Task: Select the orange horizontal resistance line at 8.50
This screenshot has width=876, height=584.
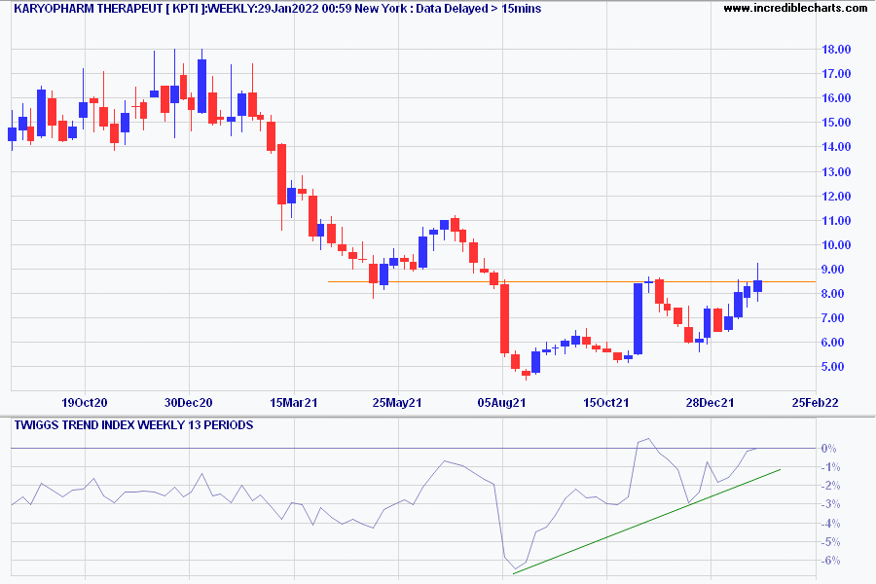Action: [571, 281]
